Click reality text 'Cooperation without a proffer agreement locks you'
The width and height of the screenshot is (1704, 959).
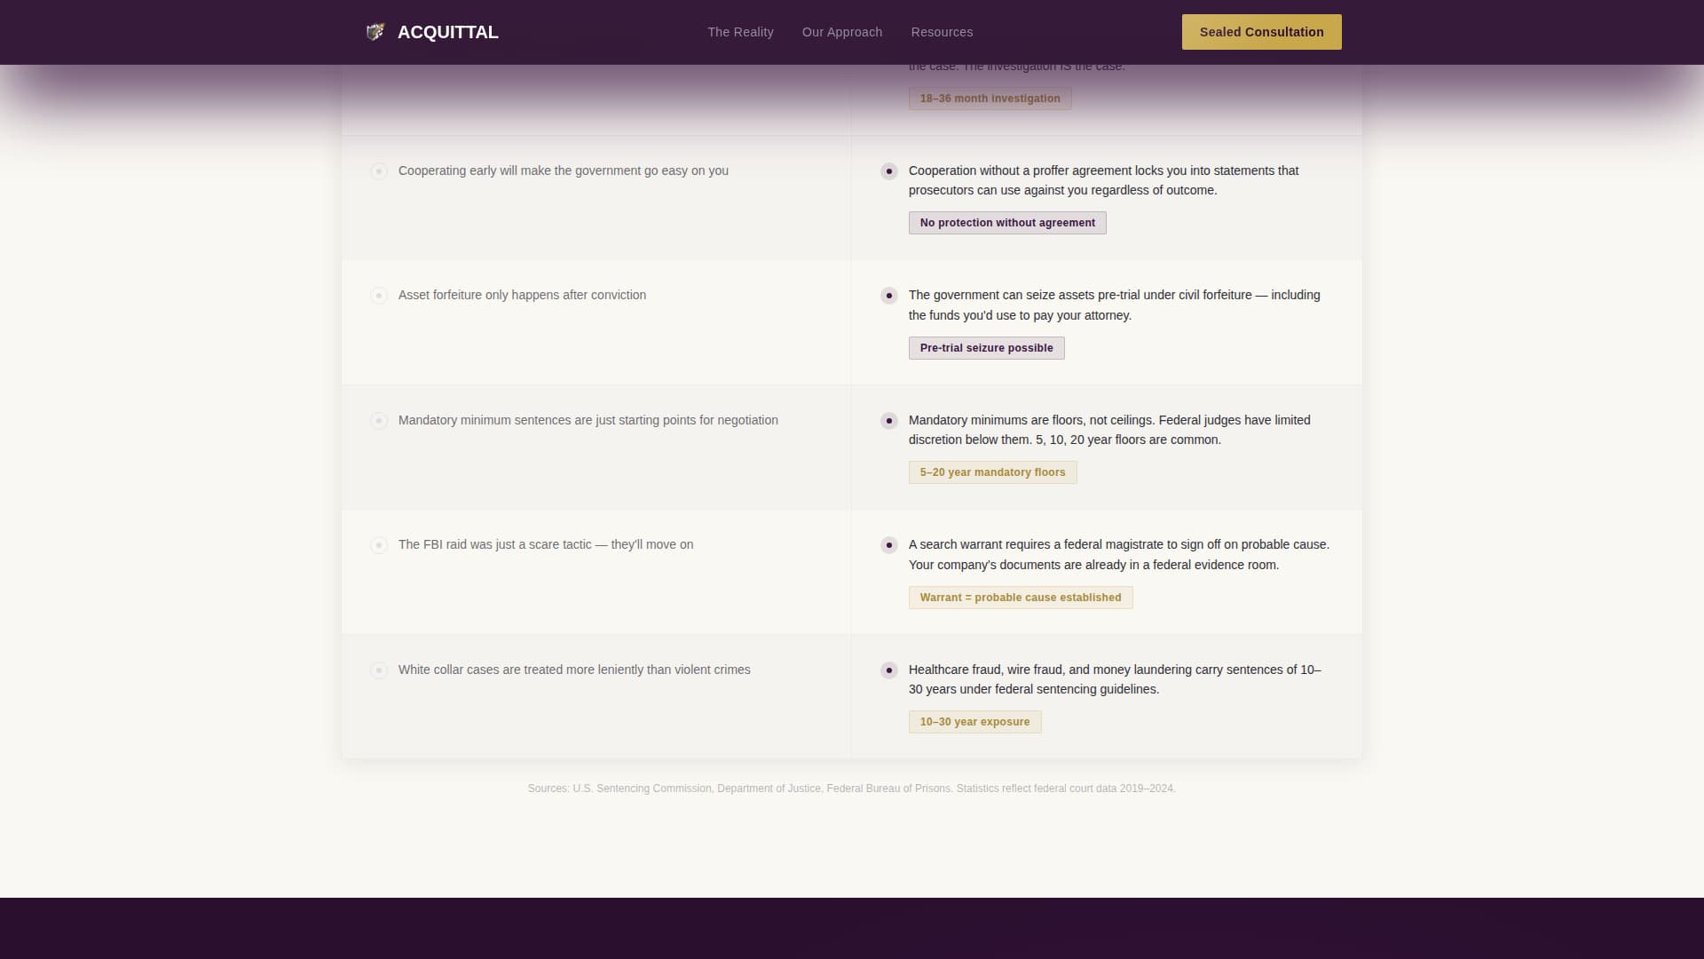(1103, 180)
